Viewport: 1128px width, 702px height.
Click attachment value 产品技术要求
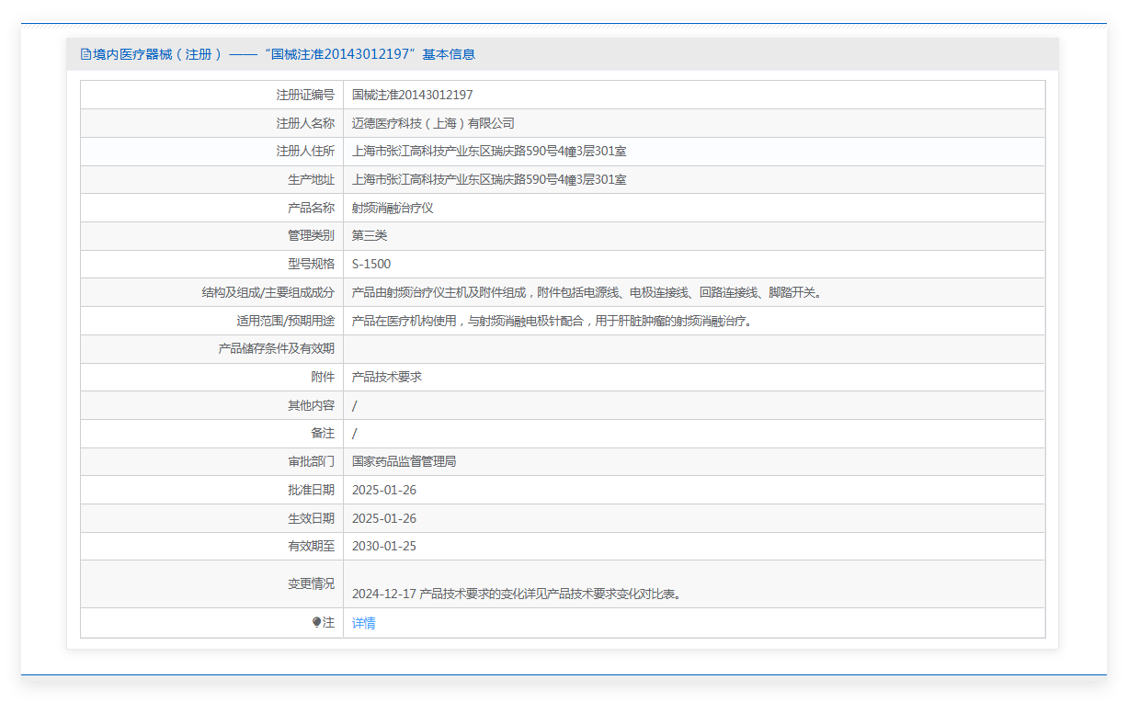387,378
